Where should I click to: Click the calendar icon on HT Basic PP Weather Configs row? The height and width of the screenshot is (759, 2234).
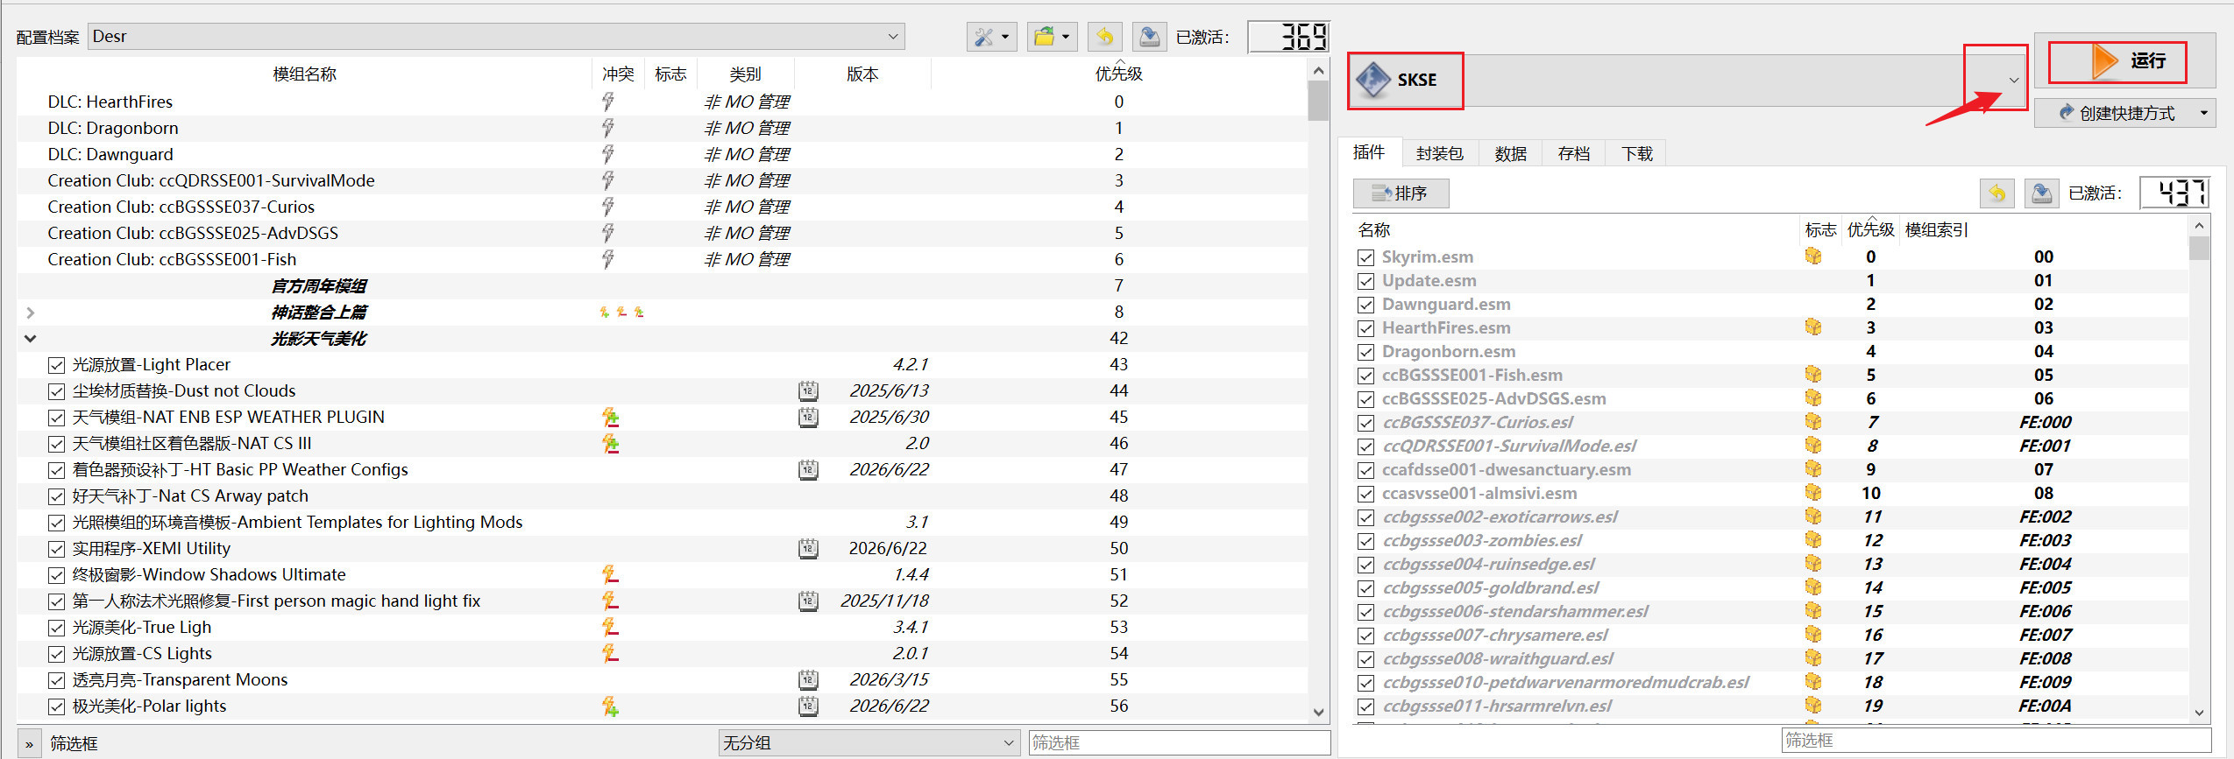point(808,469)
